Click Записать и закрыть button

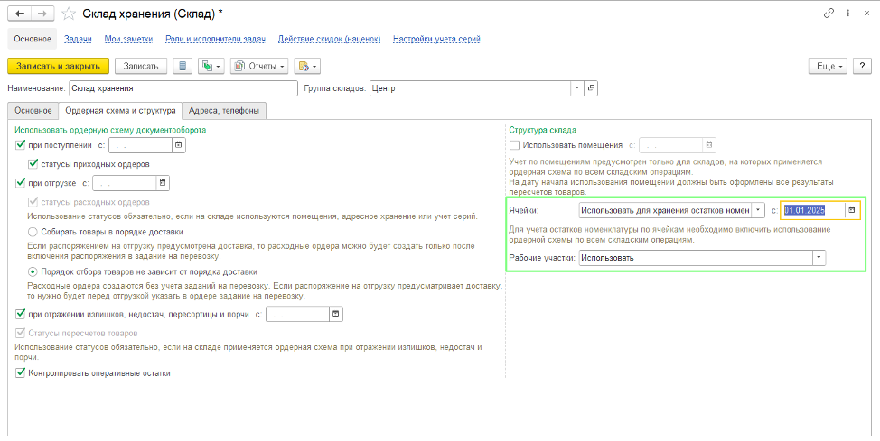click(59, 66)
